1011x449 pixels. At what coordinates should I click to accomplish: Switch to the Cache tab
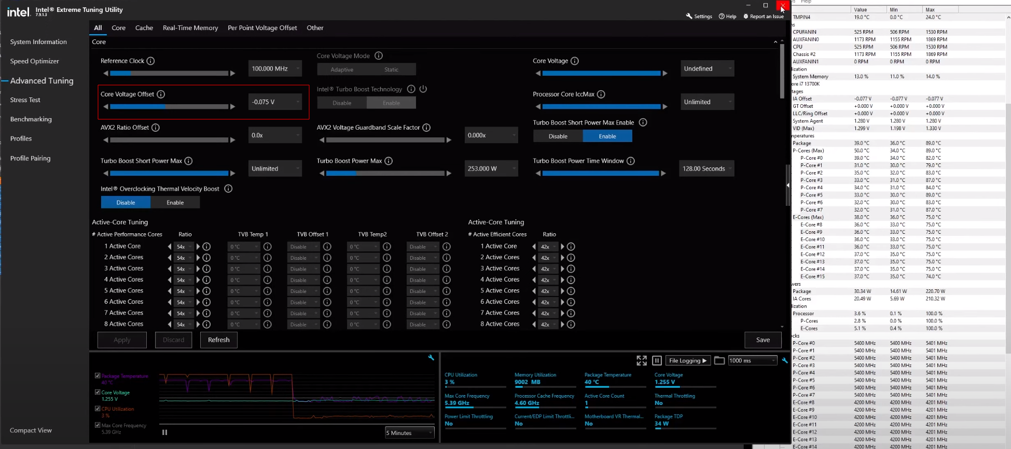144,28
